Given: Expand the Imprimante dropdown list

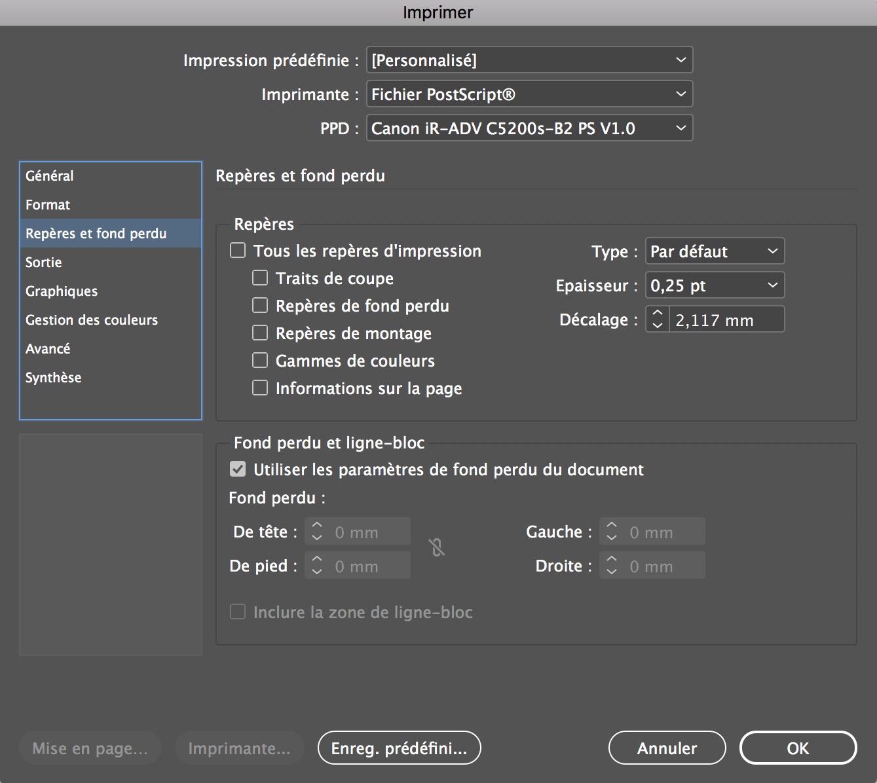Looking at the screenshot, I should 529,94.
